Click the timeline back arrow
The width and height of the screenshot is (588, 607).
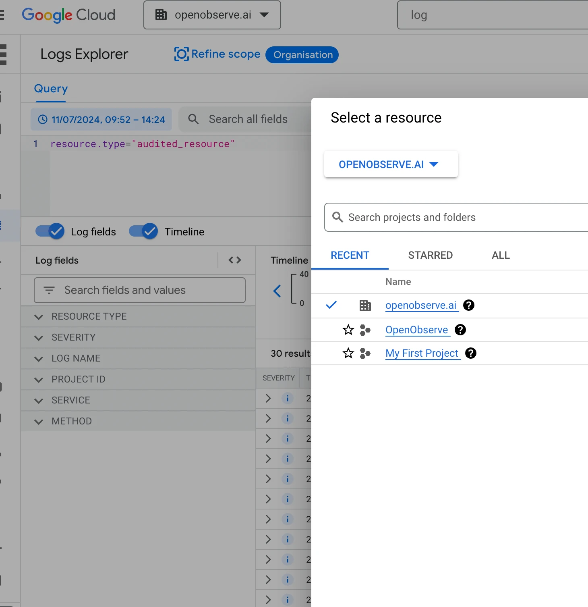pos(277,291)
